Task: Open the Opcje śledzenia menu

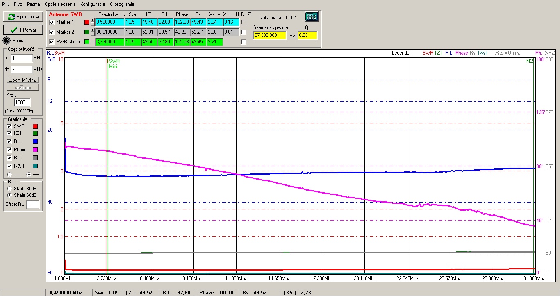Action: click(x=60, y=4)
